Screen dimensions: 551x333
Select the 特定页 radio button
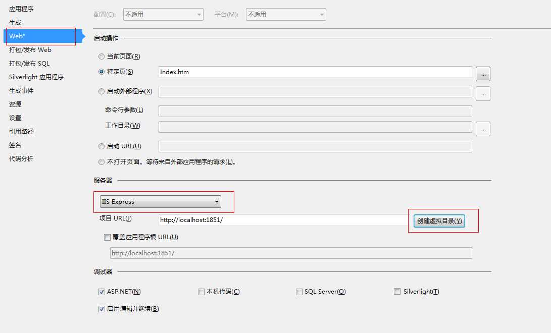[x=102, y=72]
